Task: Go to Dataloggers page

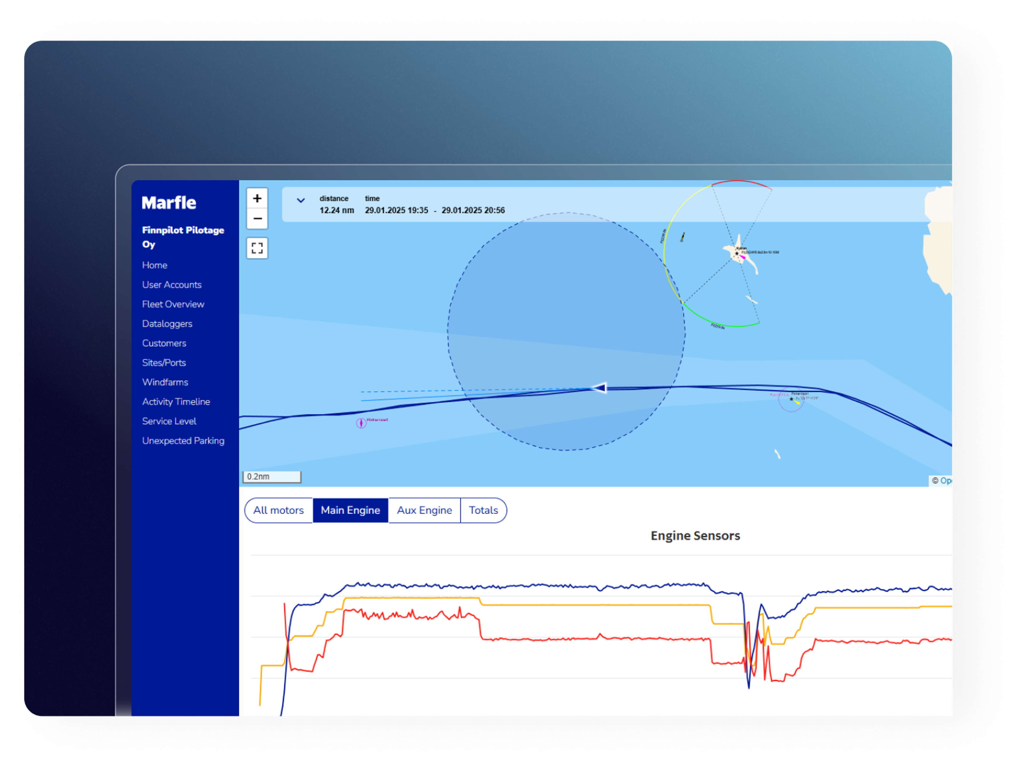Action: pyautogui.click(x=167, y=324)
